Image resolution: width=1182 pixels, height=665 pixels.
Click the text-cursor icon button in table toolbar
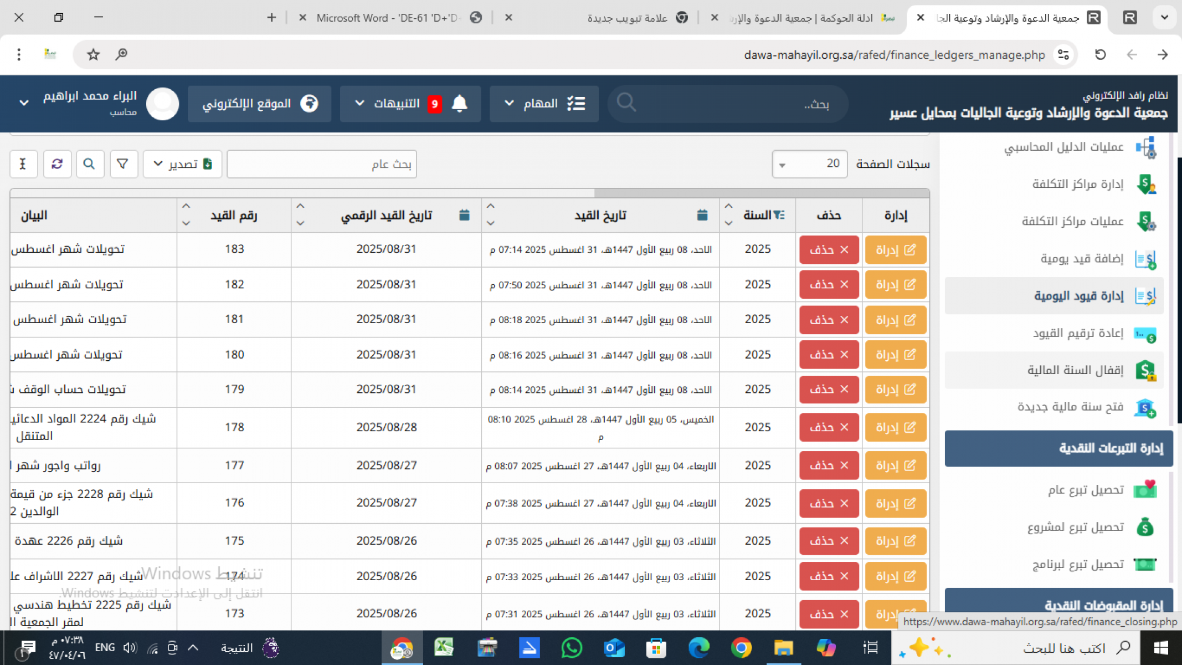point(23,164)
